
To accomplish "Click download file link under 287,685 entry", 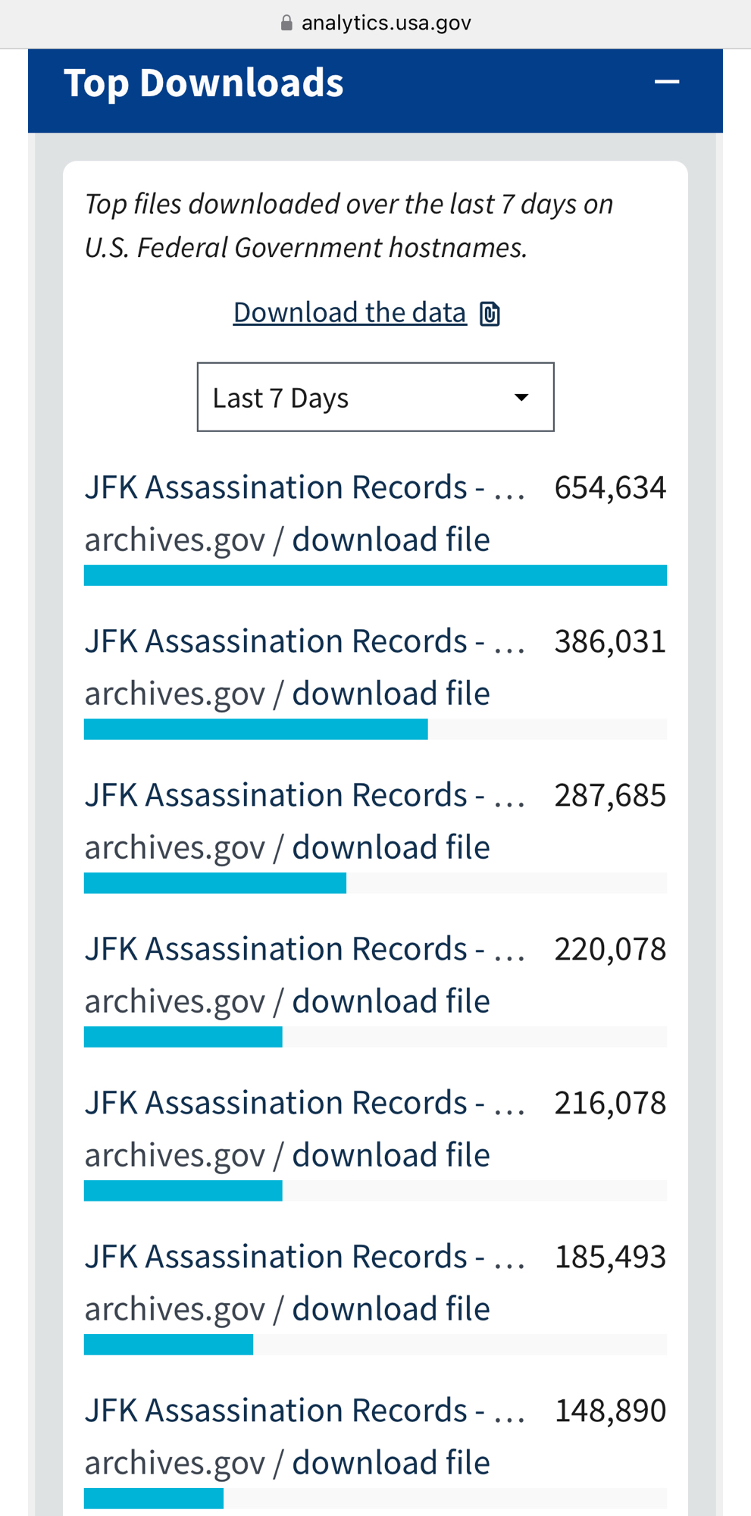I will [x=391, y=847].
